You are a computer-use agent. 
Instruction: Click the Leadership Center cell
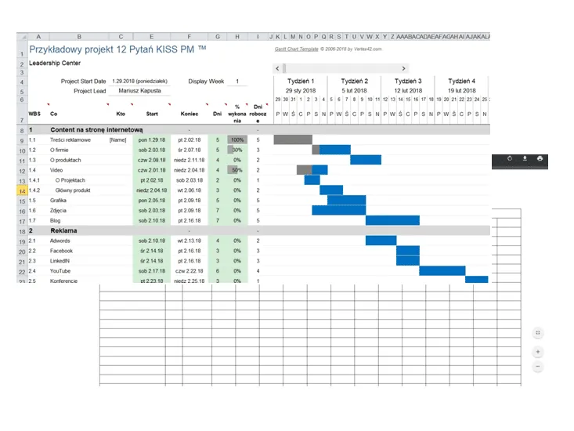tap(55, 63)
